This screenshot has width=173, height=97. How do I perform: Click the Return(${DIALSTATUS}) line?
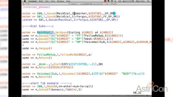(48, 67)
